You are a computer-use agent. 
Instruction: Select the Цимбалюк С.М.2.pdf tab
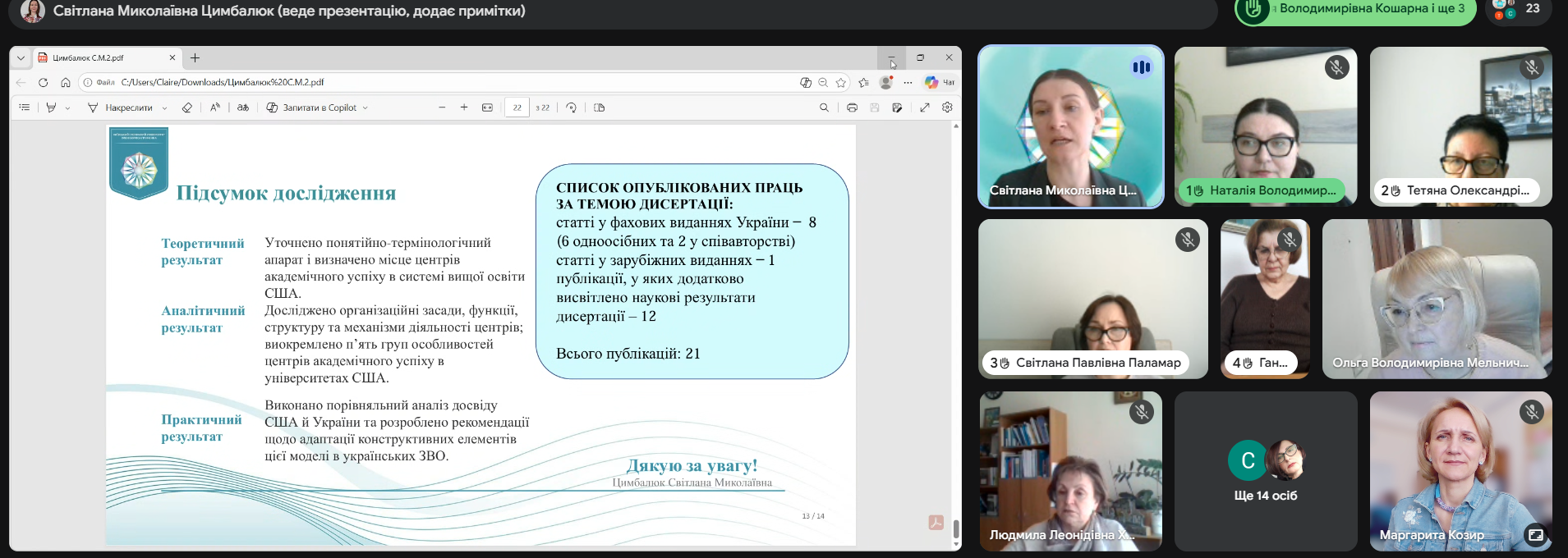[x=99, y=57]
